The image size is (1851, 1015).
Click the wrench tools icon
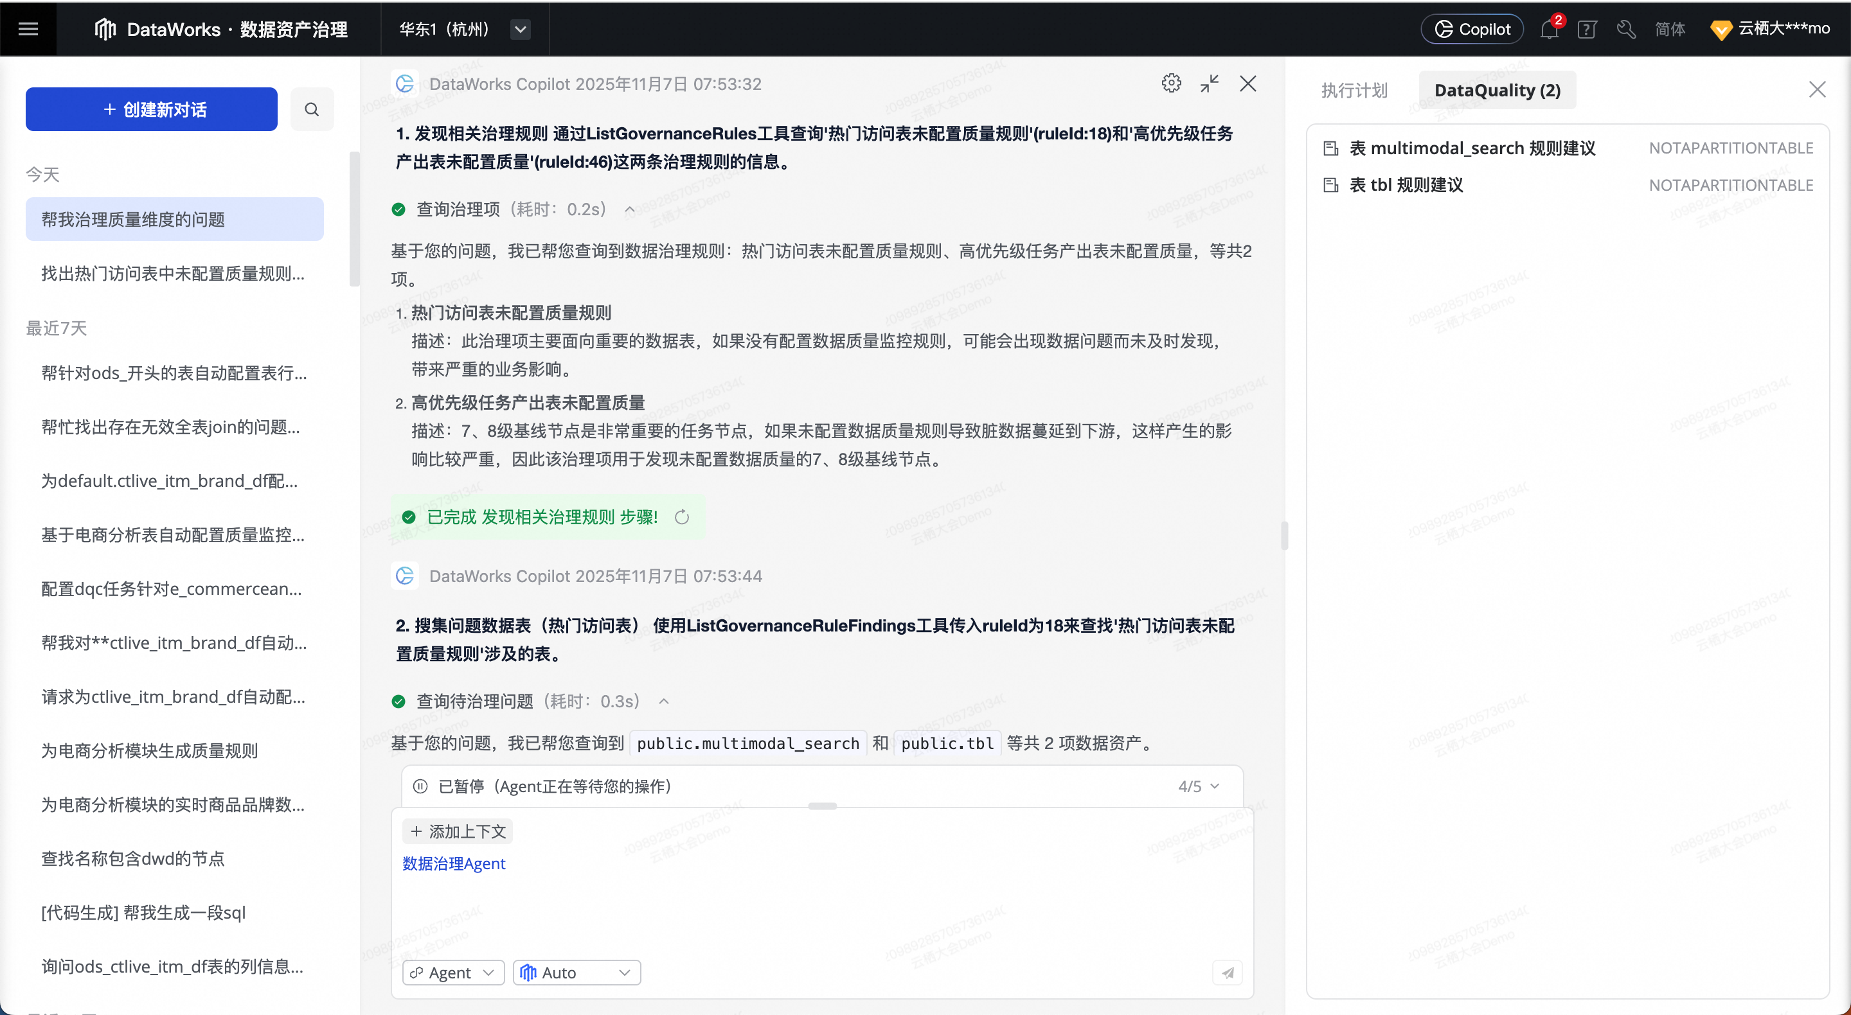[1625, 30]
